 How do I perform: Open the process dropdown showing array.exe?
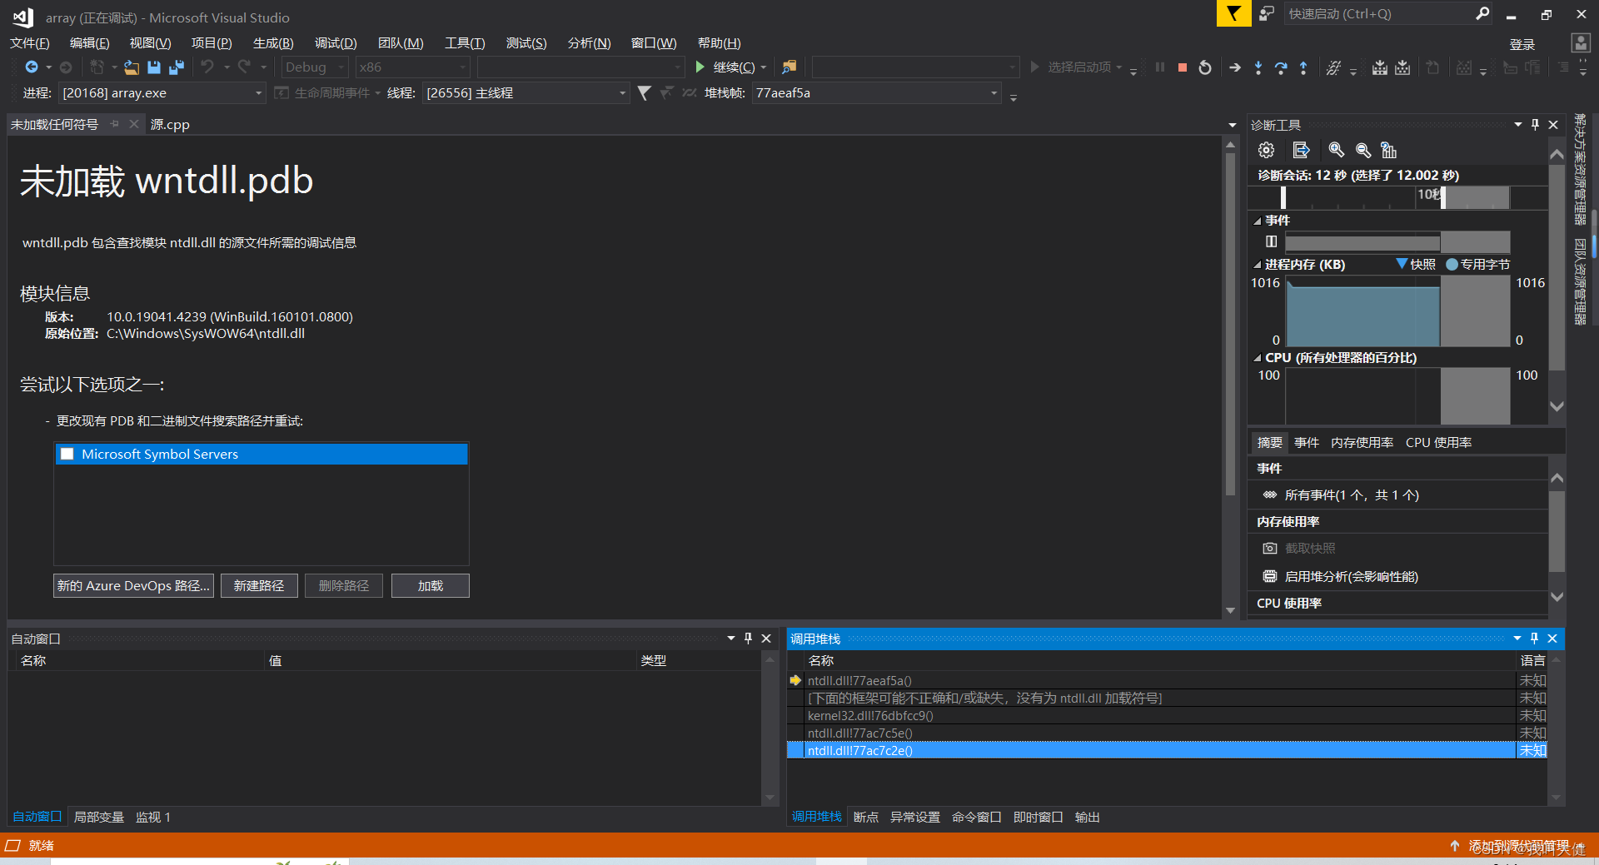coord(162,93)
